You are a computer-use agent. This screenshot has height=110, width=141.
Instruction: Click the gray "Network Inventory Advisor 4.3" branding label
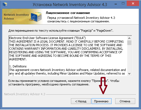pyautogui.click(x=25, y=94)
